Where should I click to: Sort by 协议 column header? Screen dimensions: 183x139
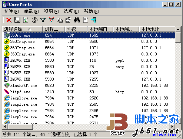[x=76, y=29]
